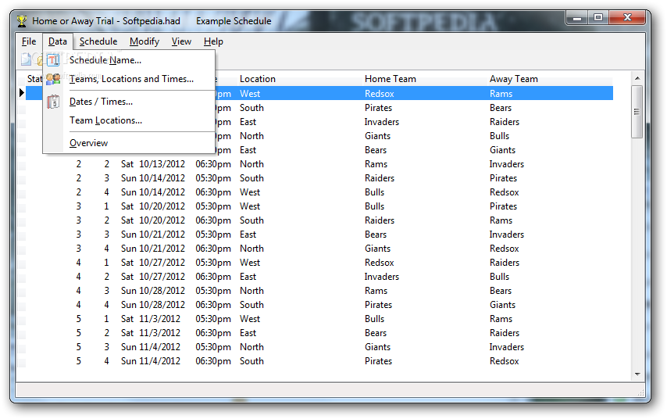Click row header of Sat 10/13/2012 row
667x419 pixels.
coord(22,164)
